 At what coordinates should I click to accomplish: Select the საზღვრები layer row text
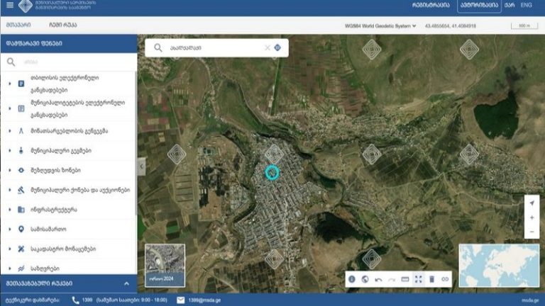coord(45,268)
